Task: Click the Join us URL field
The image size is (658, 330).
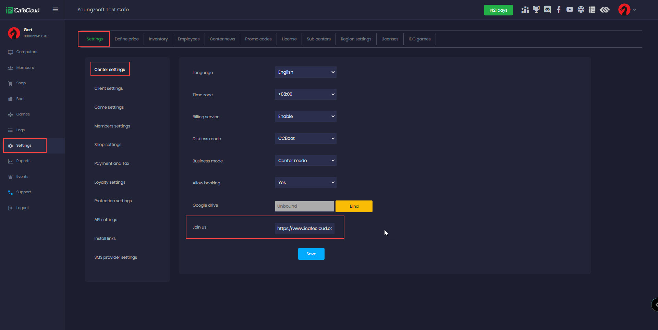Action: [304, 229]
